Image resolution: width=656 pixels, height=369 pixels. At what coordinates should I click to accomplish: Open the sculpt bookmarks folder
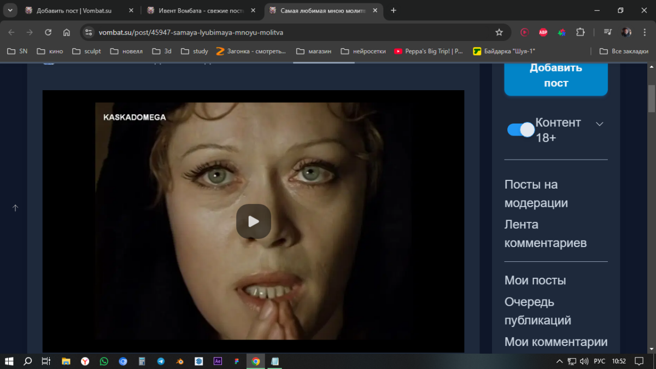coord(86,51)
